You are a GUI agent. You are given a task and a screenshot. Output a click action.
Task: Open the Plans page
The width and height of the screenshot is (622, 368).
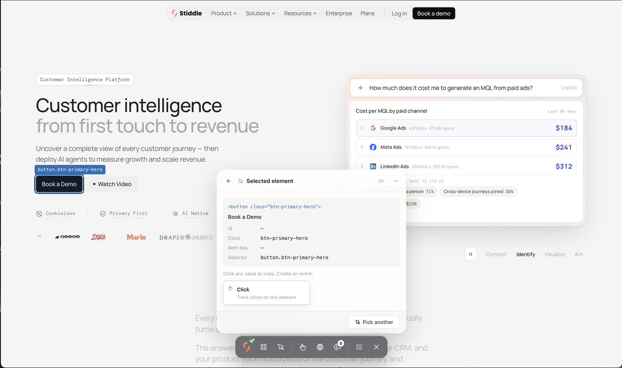point(367,13)
